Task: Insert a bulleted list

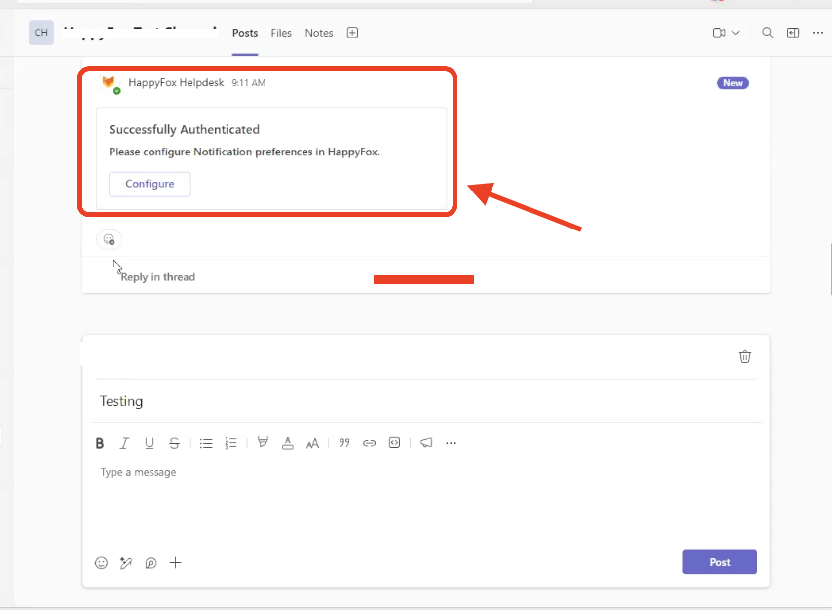Action: coord(206,443)
